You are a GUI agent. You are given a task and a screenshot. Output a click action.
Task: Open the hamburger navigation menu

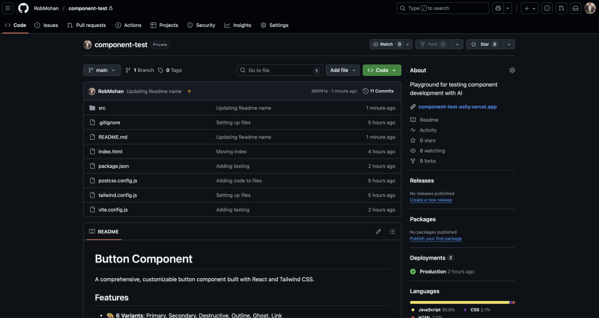pos(8,8)
